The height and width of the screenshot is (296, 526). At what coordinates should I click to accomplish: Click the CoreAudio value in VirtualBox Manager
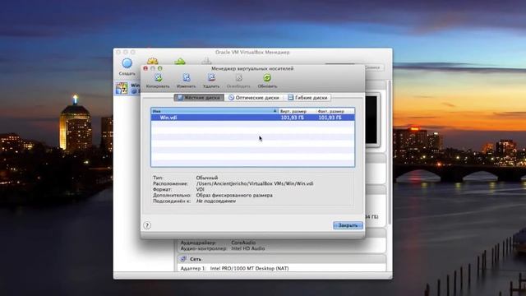(x=243, y=243)
